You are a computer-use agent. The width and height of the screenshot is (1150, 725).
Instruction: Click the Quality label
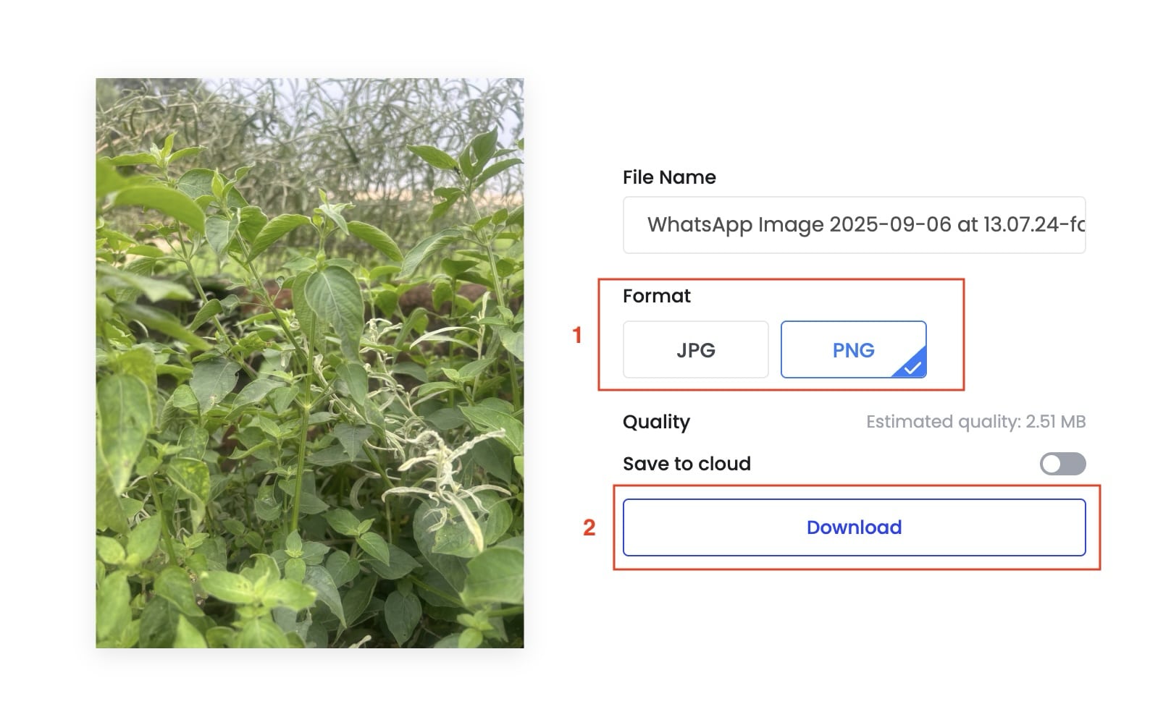point(656,422)
